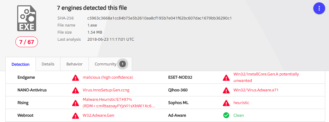Click the 7 / 67 detection ratio badge

[x=27, y=42]
